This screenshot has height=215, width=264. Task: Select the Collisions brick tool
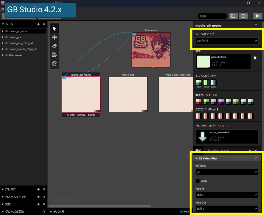tap(54, 55)
